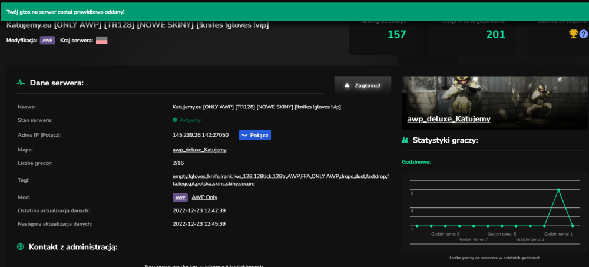The image size is (589, 267).
Task: Click the last update time 2022-12-23 12:42:39
Action: click(x=199, y=210)
